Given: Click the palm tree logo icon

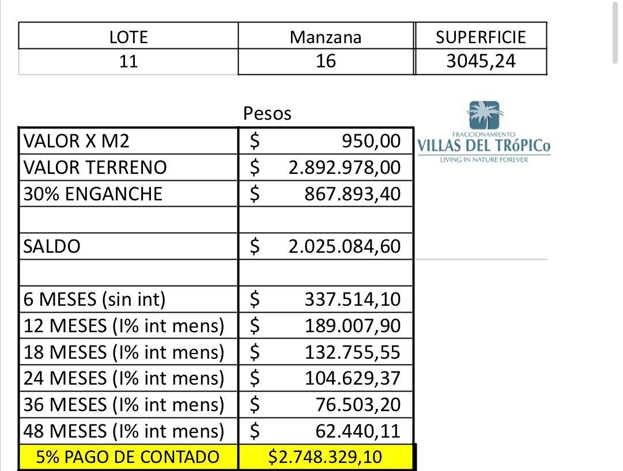Looking at the screenshot, I should pos(485,115).
